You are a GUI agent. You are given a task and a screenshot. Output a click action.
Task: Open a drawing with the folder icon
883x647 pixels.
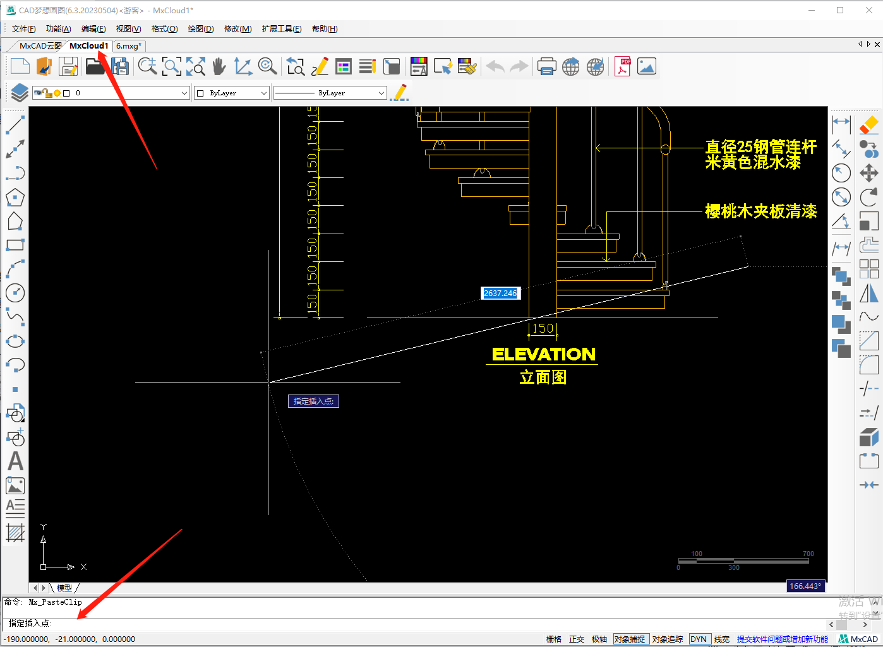coord(95,66)
